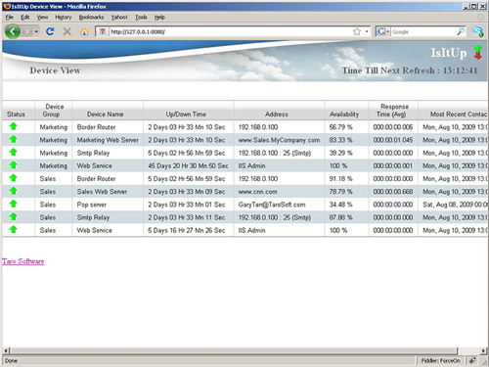Click the horizontal scrollbar right arrow
489x367 pixels.
coord(483,350)
